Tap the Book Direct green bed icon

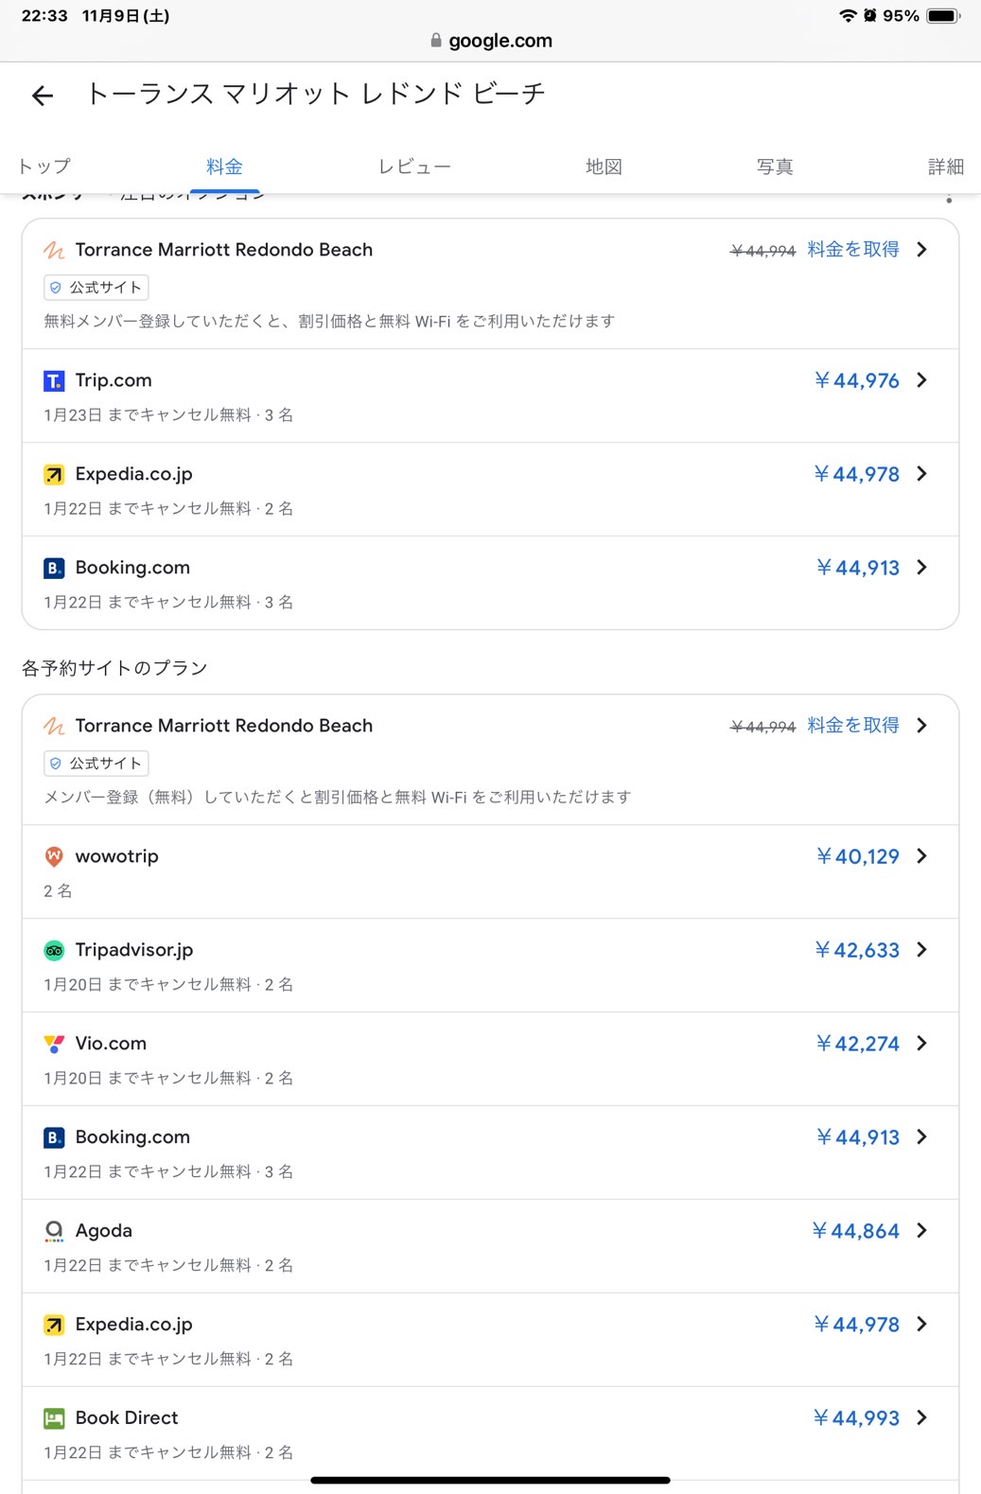tap(54, 1418)
